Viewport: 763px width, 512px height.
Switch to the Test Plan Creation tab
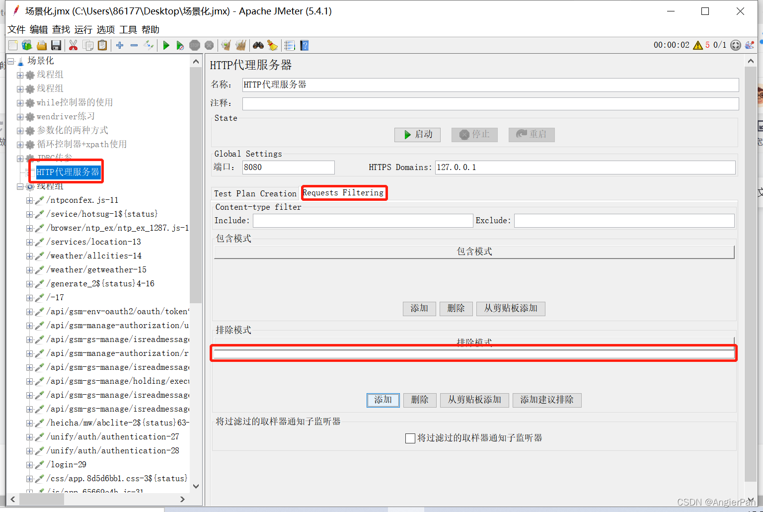point(255,193)
